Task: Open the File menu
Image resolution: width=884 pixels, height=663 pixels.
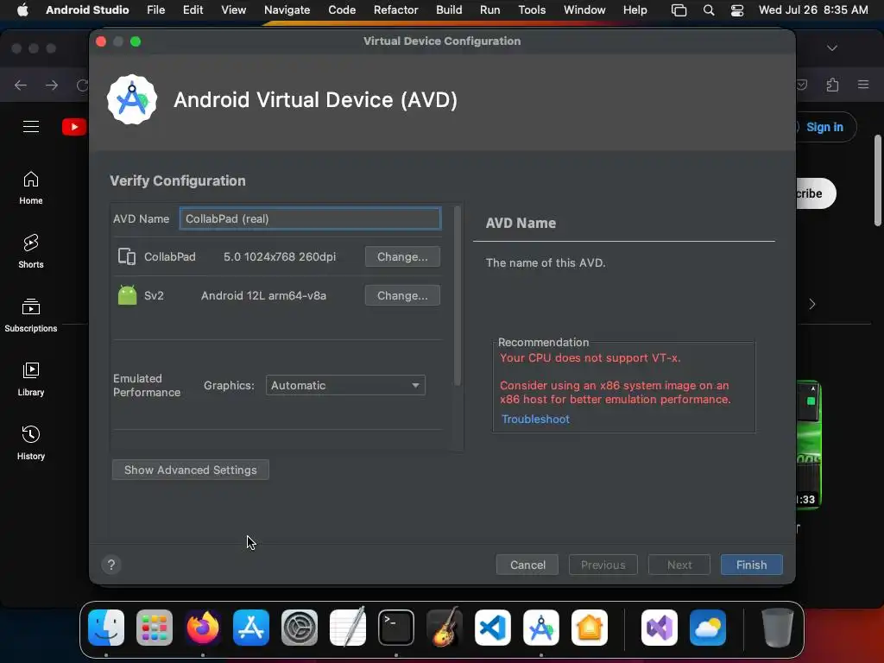Action: [155, 9]
